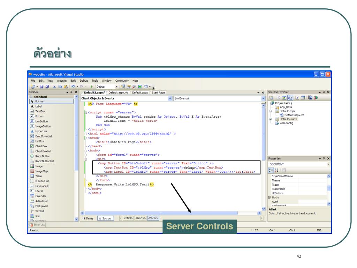
Task: Click the Save icon in the toolbar
Action: (41, 87)
